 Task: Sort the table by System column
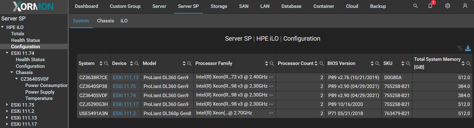pos(101,63)
